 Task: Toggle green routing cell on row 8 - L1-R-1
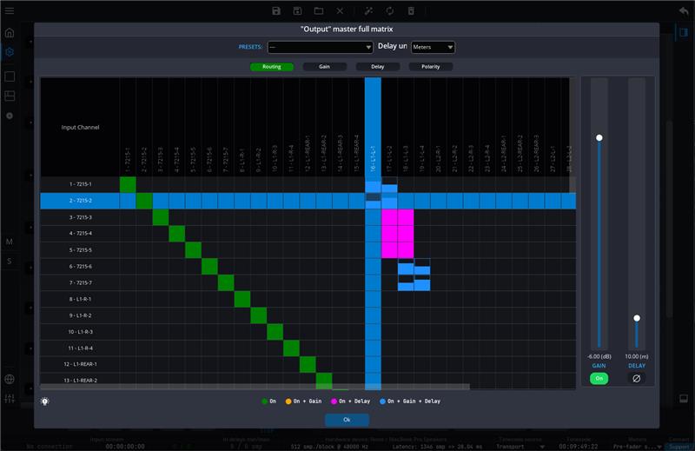[x=242, y=299]
